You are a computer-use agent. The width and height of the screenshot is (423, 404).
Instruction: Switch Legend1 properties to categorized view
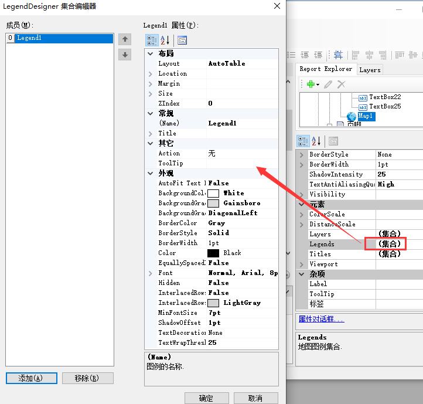click(x=152, y=40)
